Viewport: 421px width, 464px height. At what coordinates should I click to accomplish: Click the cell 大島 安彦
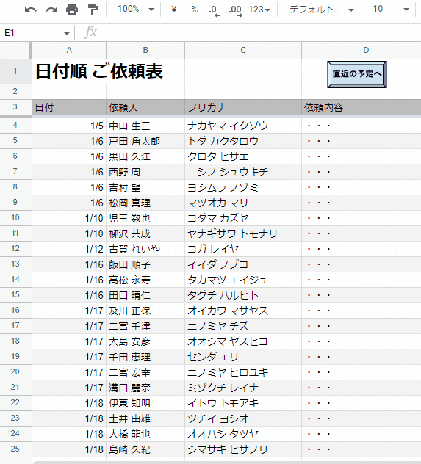point(145,341)
